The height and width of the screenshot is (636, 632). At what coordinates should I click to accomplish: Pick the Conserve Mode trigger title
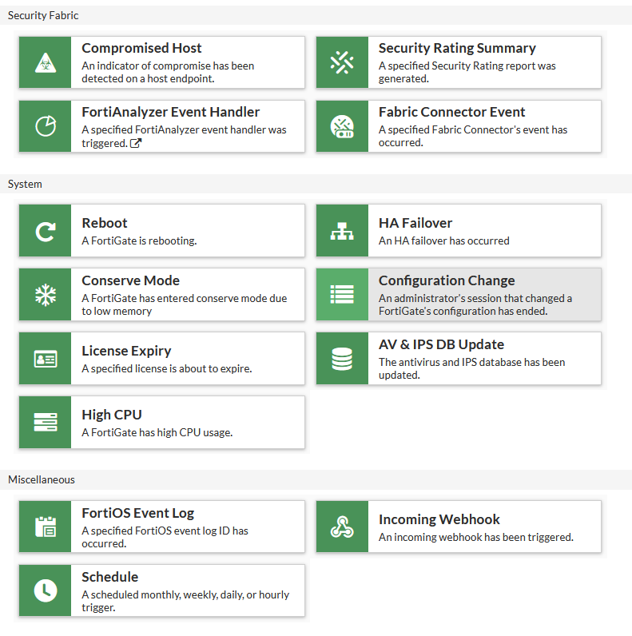point(130,280)
